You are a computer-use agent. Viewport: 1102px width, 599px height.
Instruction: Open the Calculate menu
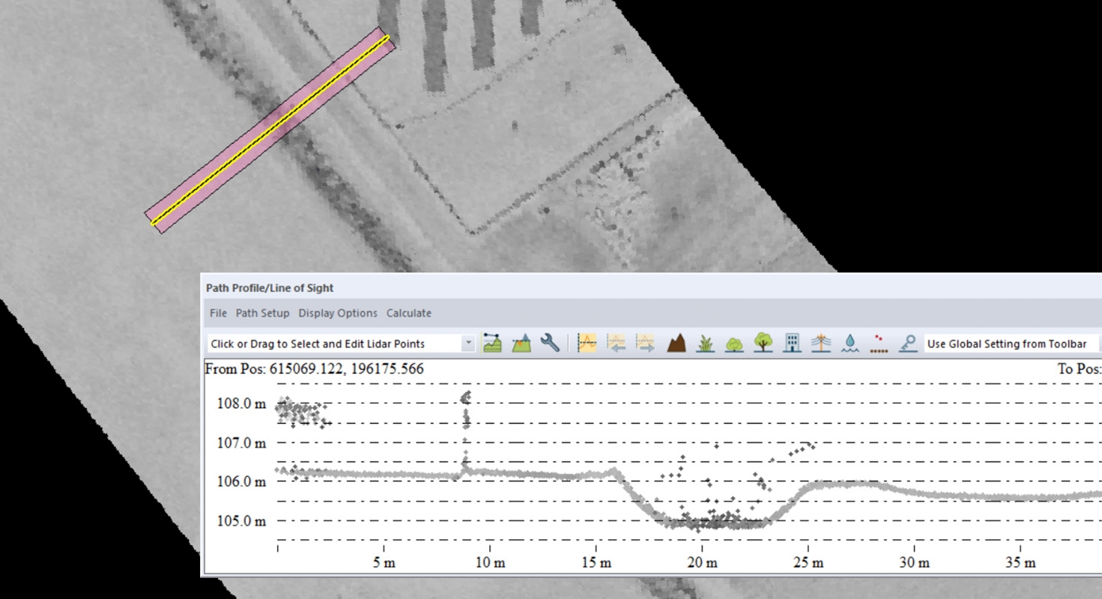click(x=408, y=313)
